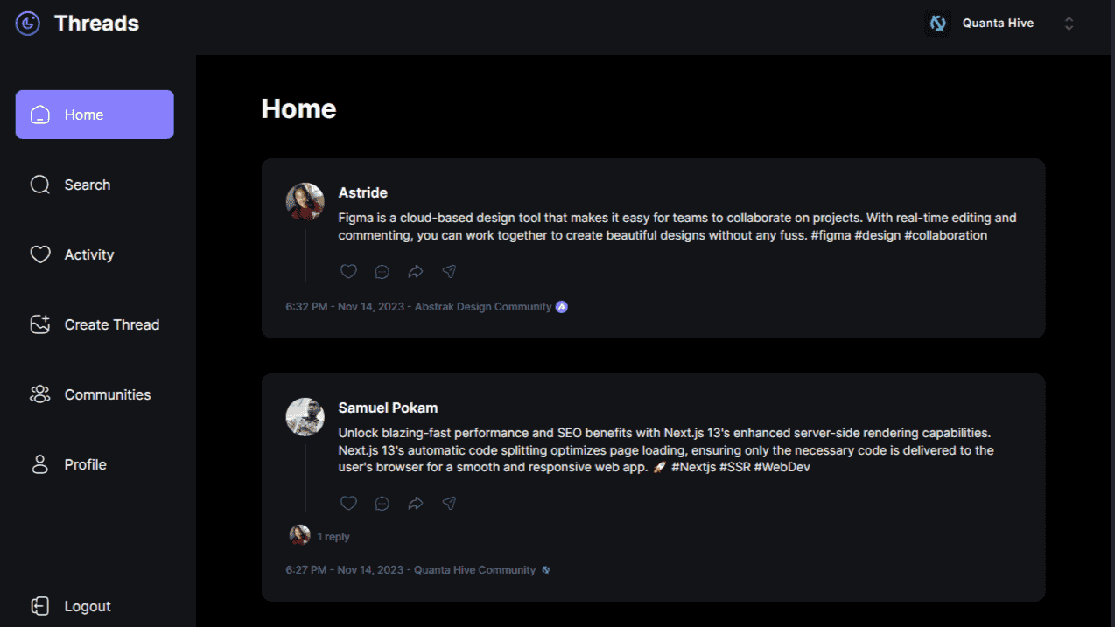This screenshot has height=627, width=1115.
Task: Like Astride's Figma thread with heart icon
Action: [348, 271]
